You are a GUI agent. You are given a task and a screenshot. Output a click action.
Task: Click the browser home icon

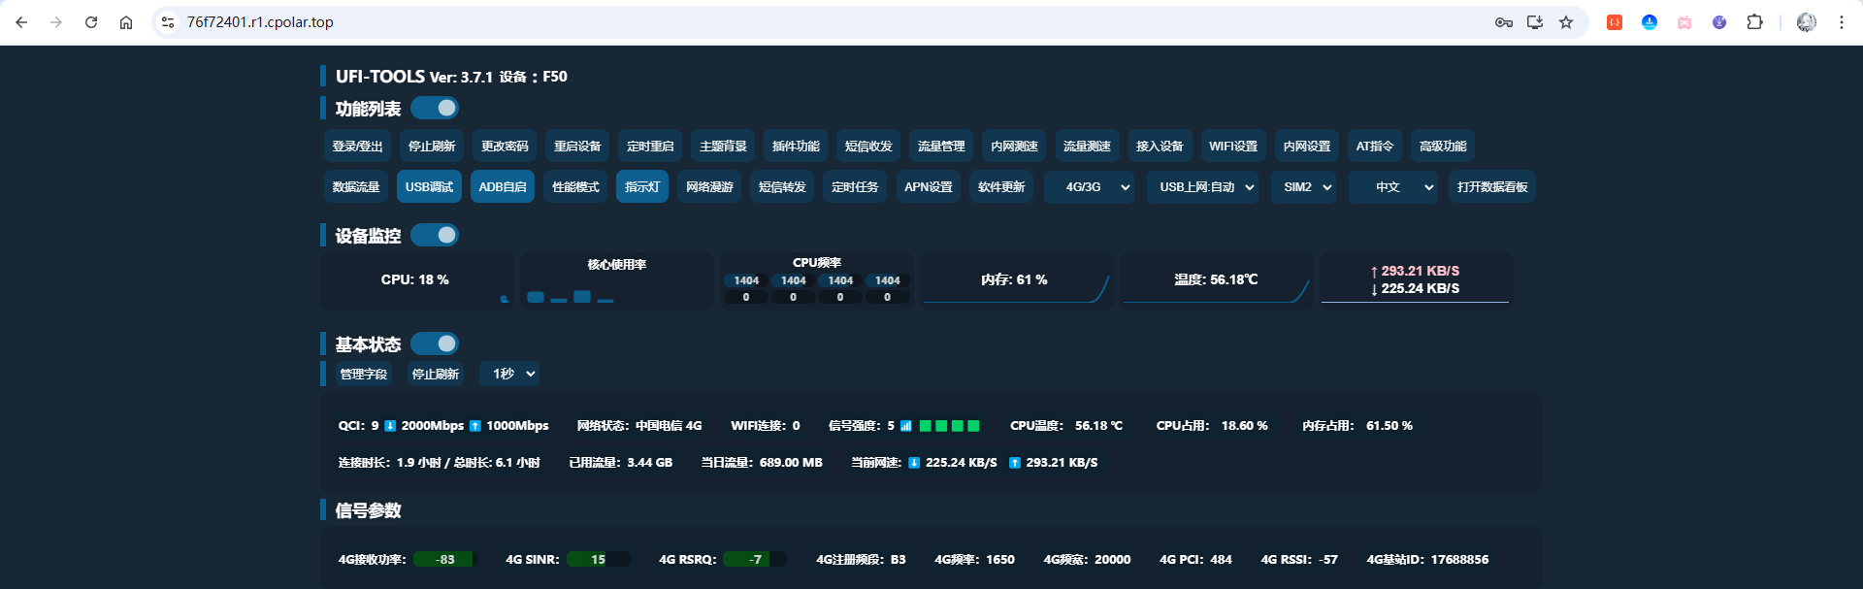tap(126, 22)
